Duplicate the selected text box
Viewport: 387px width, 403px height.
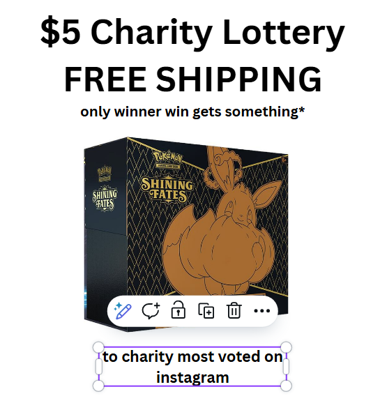(206, 311)
